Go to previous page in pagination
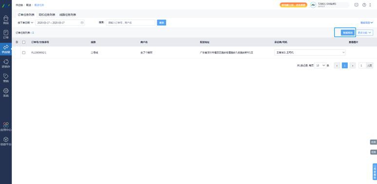Image resolution: width=377 pixels, height=184 pixels. click(x=337, y=65)
